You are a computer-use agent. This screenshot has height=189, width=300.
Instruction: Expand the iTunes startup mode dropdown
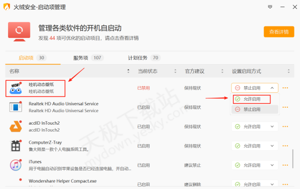click(254, 165)
